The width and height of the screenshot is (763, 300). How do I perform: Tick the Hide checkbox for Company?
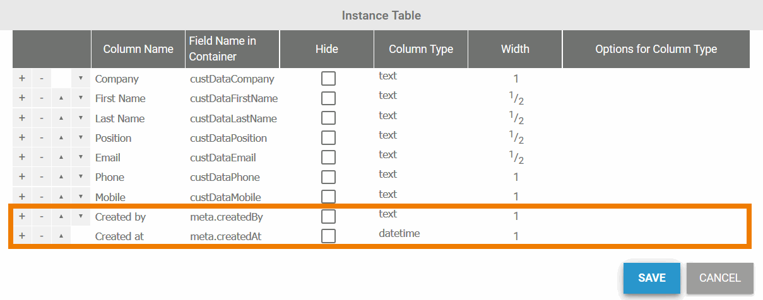tap(328, 79)
